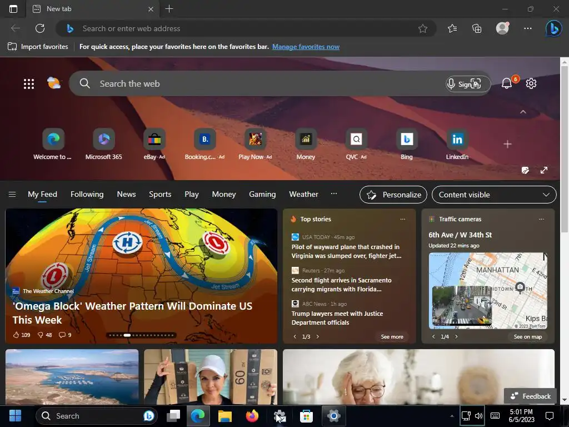Click the carousel slide indicator dots

click(x=141, y=335)
